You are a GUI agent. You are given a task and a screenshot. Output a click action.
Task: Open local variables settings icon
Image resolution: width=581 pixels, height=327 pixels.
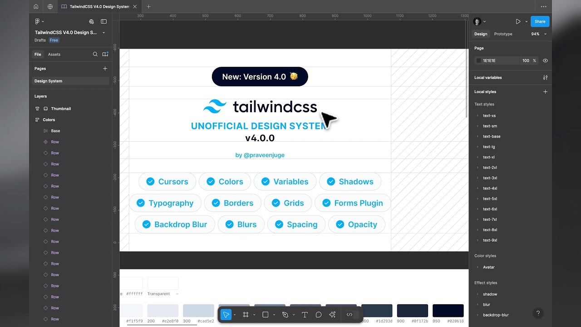click(545, 78)
